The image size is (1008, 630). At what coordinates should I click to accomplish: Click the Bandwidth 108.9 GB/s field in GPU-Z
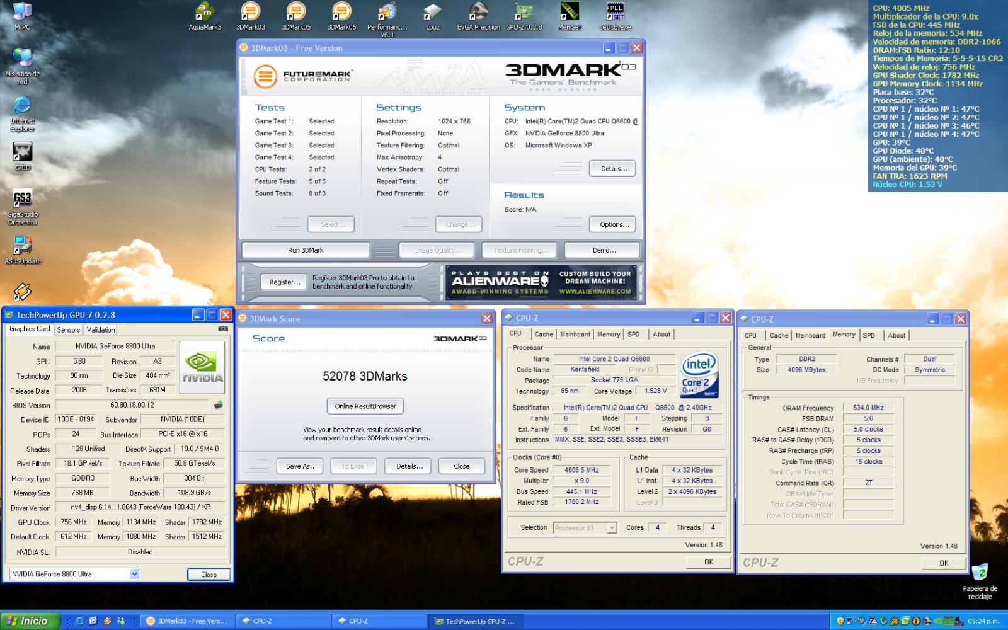[x=194, y=493]
